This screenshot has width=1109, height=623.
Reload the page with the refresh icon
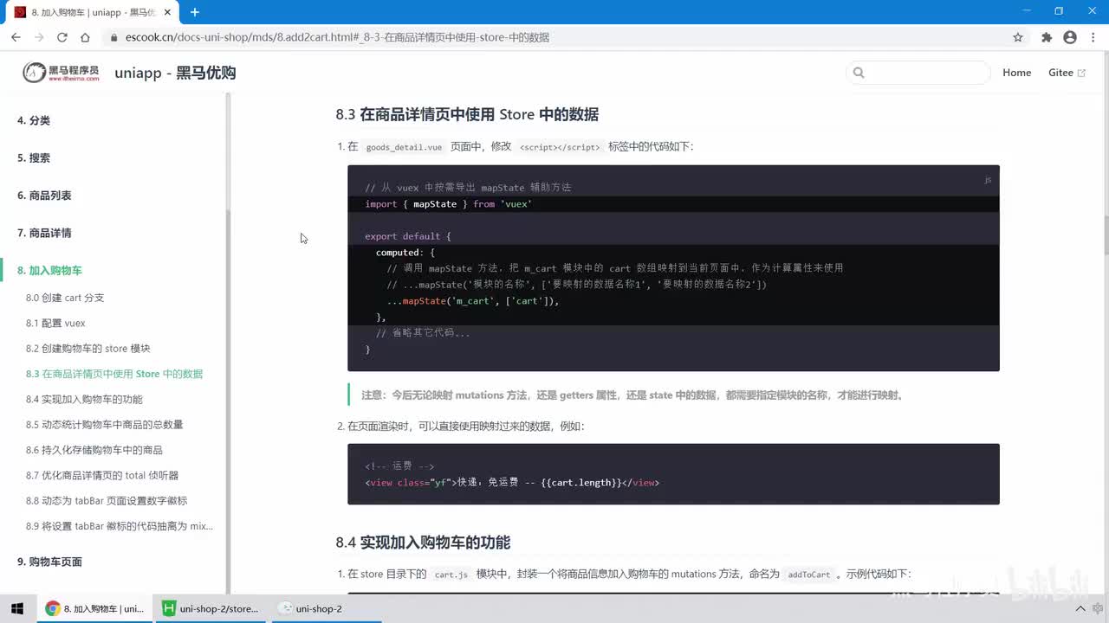click(x=62, y=37)
